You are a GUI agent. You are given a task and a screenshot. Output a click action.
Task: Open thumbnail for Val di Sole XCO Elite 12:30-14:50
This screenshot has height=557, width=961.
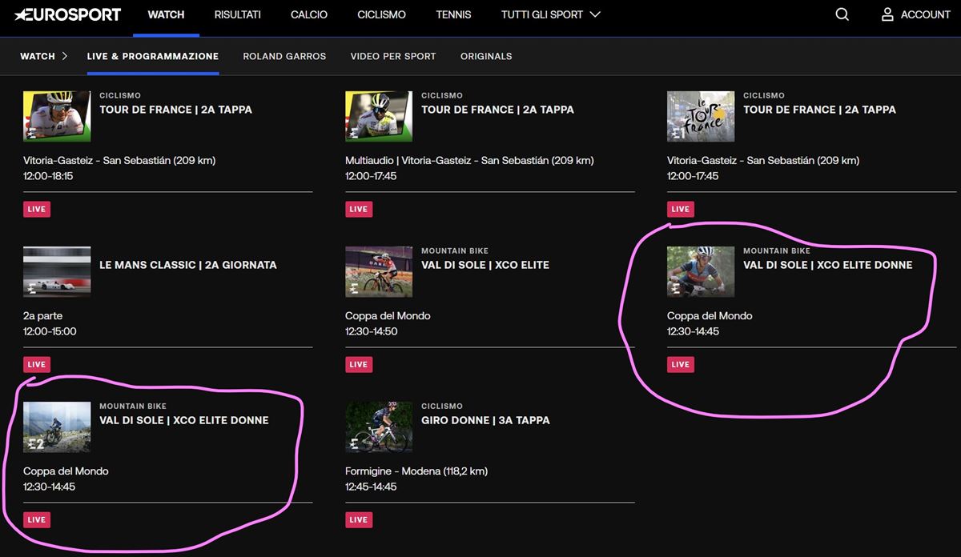coord(379,271)
